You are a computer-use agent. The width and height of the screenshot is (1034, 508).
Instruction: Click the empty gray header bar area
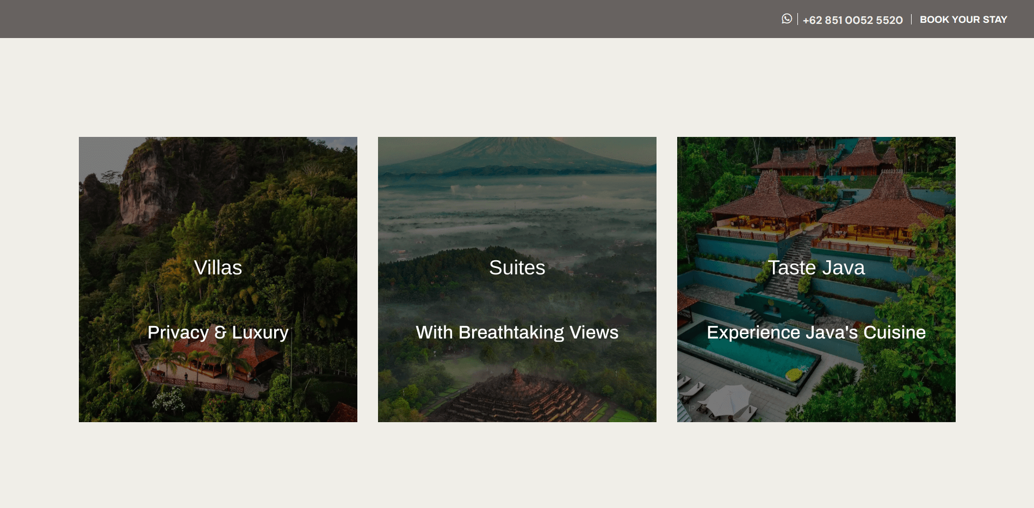[x=381, y=19]
